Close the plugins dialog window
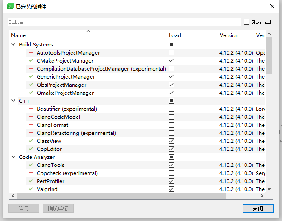The width and height of the screenshot is (282, 221). click(x=272, y=6)
